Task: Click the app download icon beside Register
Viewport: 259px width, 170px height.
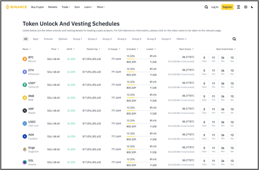Action: click(238, 7)
